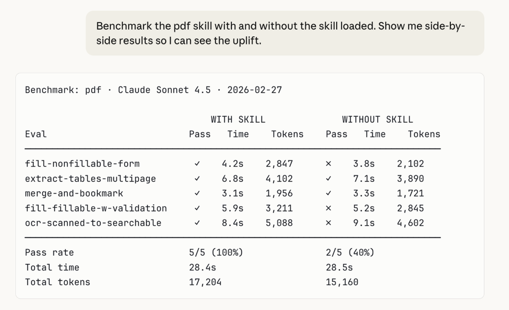This screenshot has height=310, width=509.
Task: Click without-skill X mark for ocr-scanned-to-searchable
Action: (x=328, y=223)
